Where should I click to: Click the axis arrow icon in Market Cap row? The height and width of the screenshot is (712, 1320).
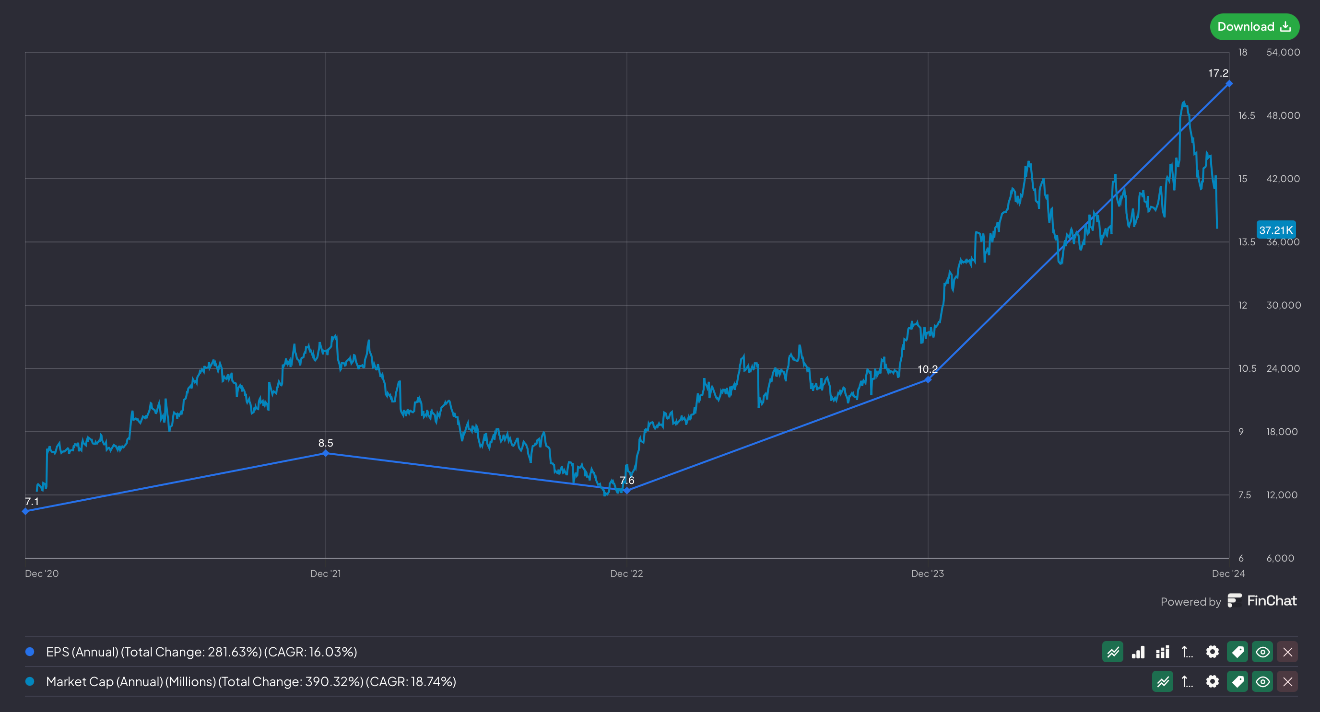tap(1187, 681)
